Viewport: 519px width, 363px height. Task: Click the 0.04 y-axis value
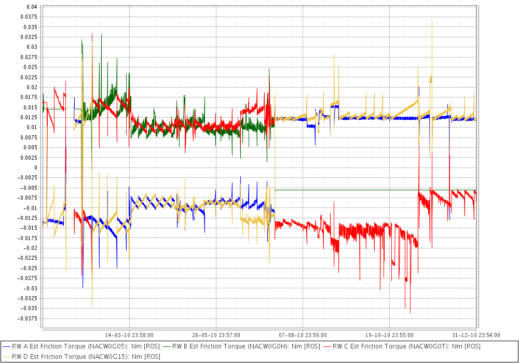[x=32, y=7]
